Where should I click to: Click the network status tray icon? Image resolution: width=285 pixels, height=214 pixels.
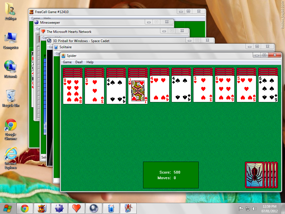(247, 208)
